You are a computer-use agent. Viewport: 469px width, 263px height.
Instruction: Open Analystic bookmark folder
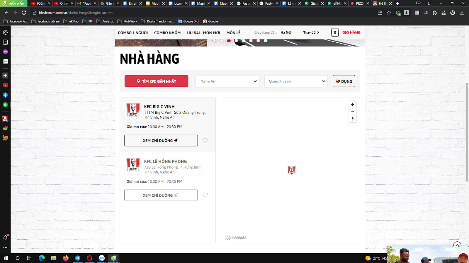[x=105, y=21]
